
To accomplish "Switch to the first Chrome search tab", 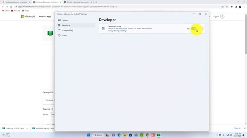I will (16, 2).
